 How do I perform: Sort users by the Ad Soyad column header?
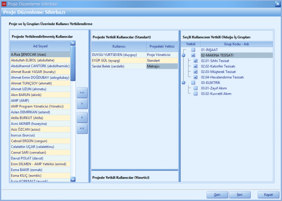point(40,46)
